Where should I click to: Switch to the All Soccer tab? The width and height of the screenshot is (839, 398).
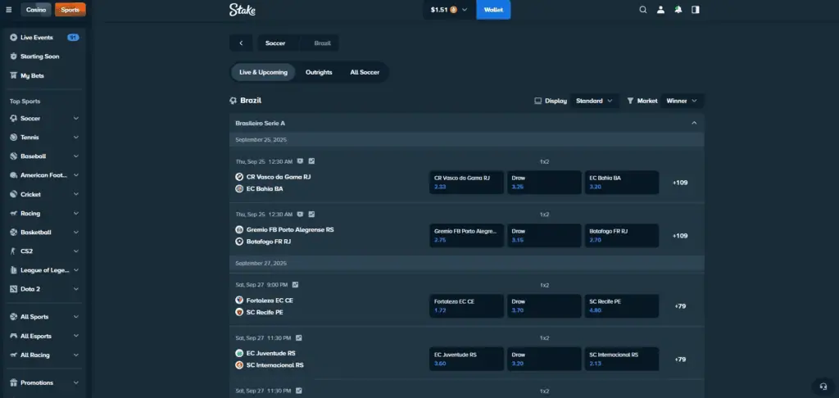tap(365, 72)
